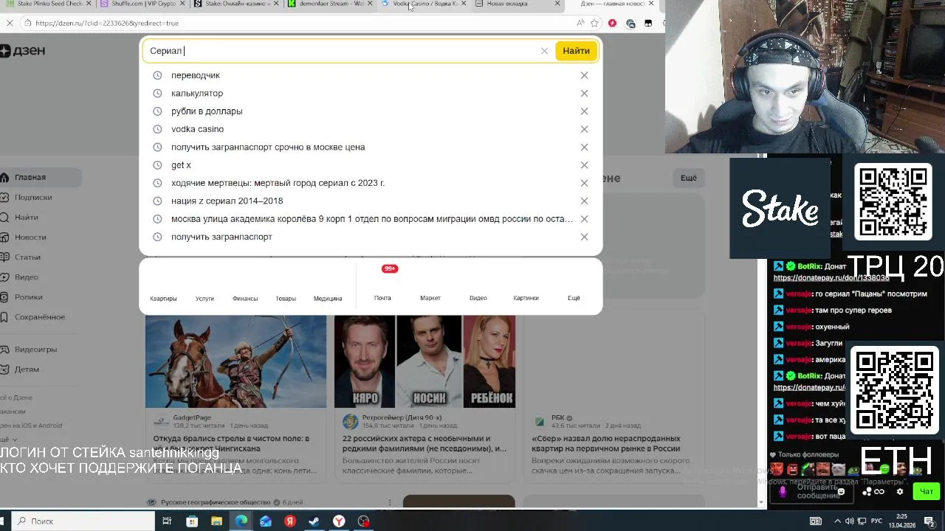Viewport: 945px width, 531px height.
Task: Open chat settings gear icon
Action: (x=899, y=491)
